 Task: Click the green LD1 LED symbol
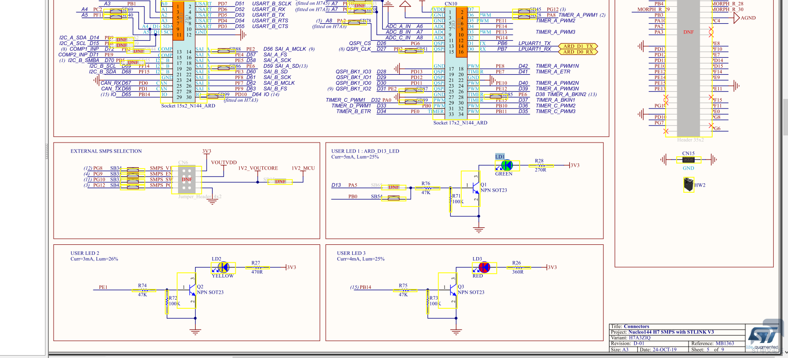pyautogui.click(x=506, y=165)
